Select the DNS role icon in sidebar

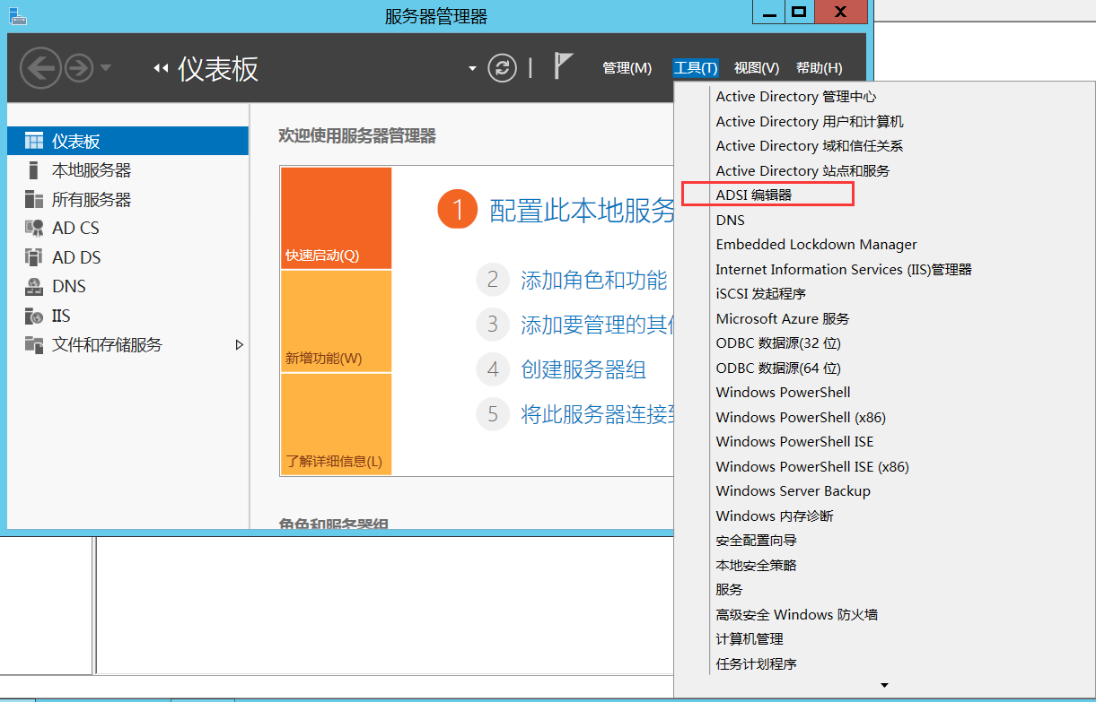coord(34,286)
